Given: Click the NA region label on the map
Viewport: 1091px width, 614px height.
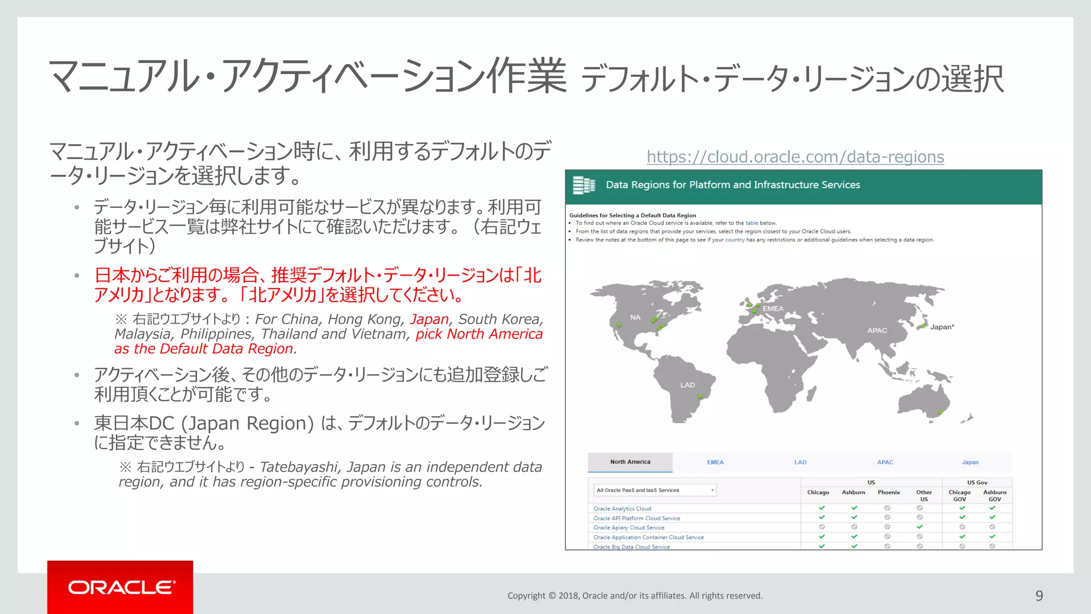Looking at the screenshot, I should [635, 317].
